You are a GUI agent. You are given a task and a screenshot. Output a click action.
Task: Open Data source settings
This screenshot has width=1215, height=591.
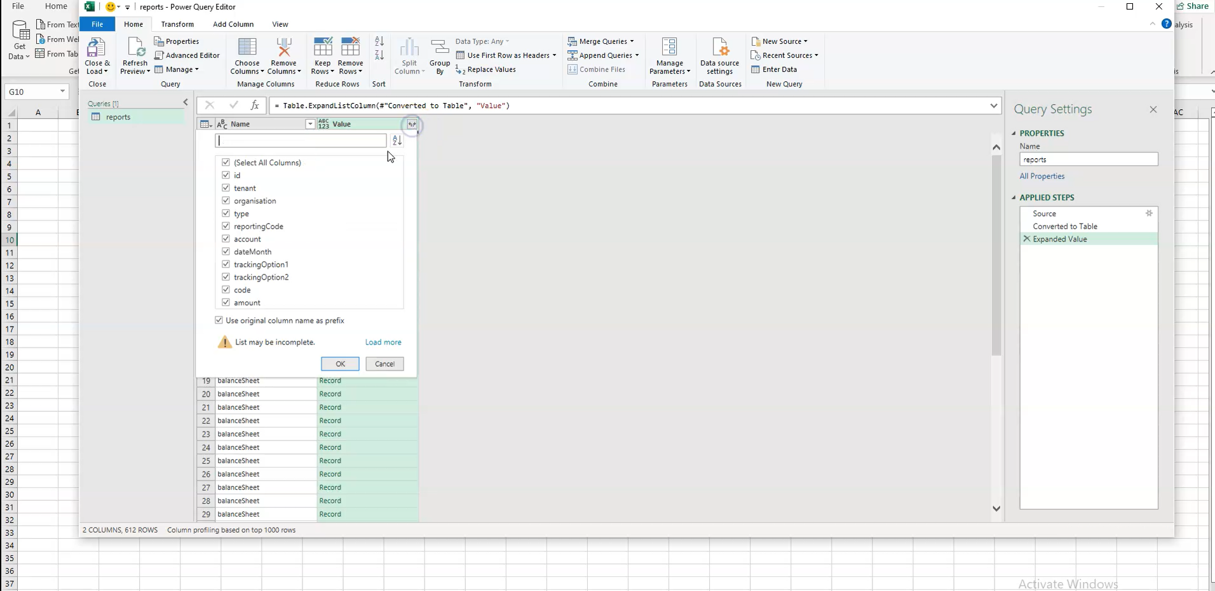[720, 56]
